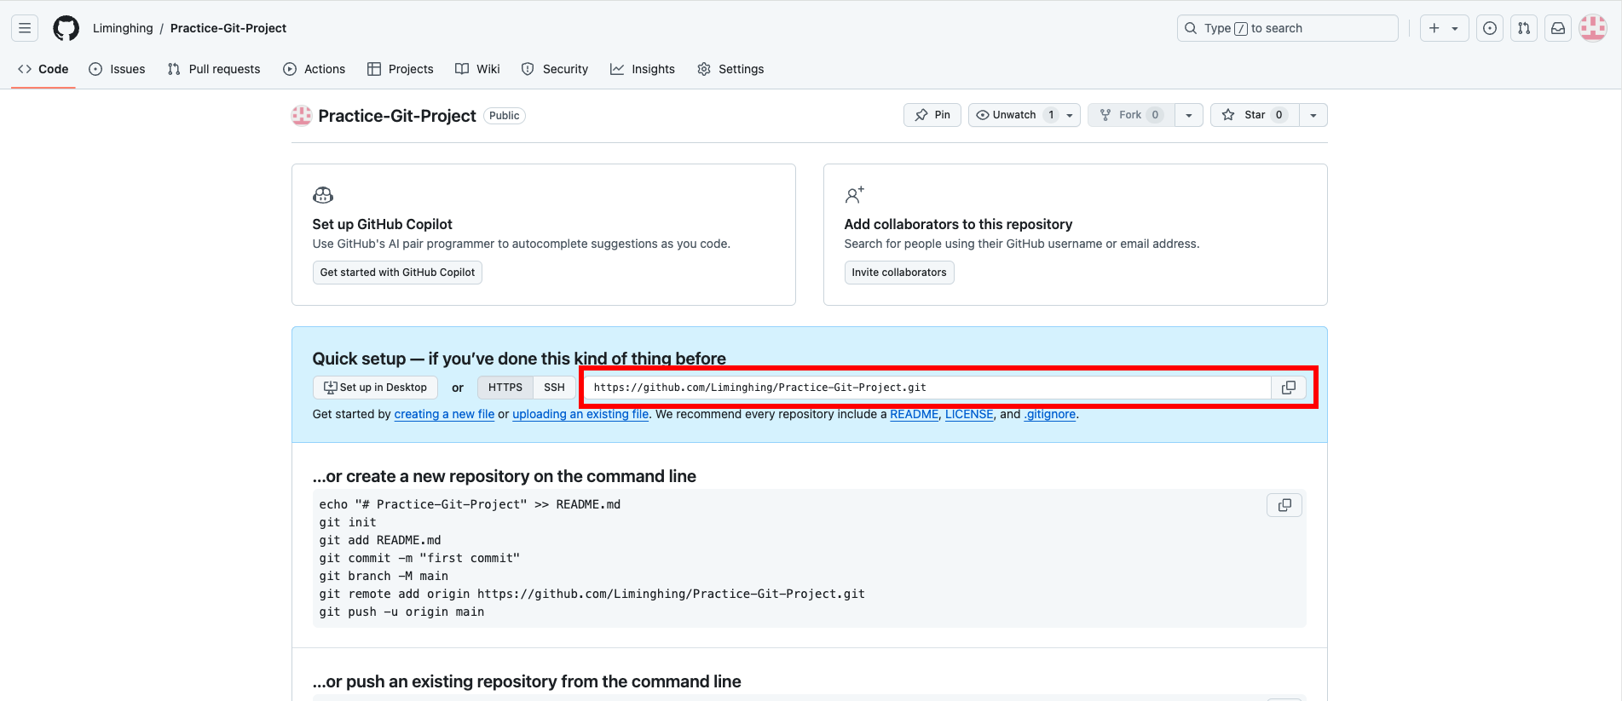This screenshot has height=701, width=1622.
Task: Open the create new plus menu
Action: (1434, 28)
